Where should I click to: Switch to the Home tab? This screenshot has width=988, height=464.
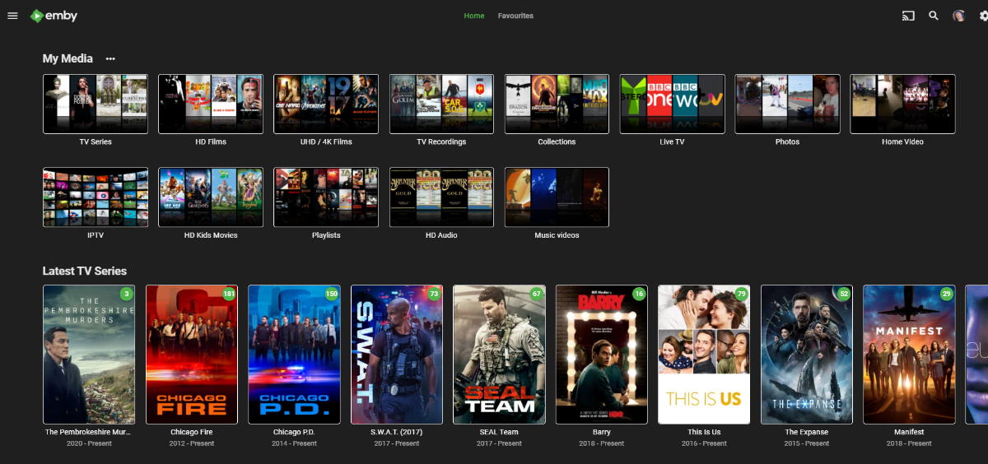pyautogui.click(x=474, y=16)
